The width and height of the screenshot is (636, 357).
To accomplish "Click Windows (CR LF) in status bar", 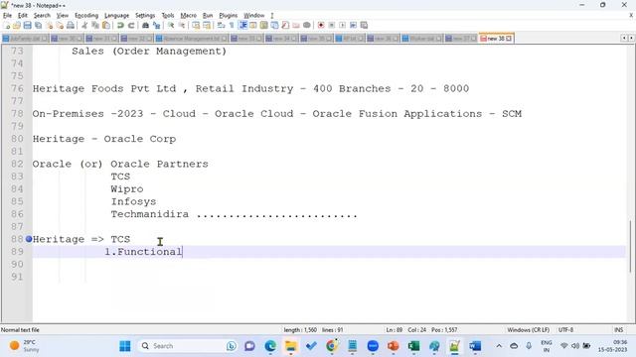I will point(528,330).
